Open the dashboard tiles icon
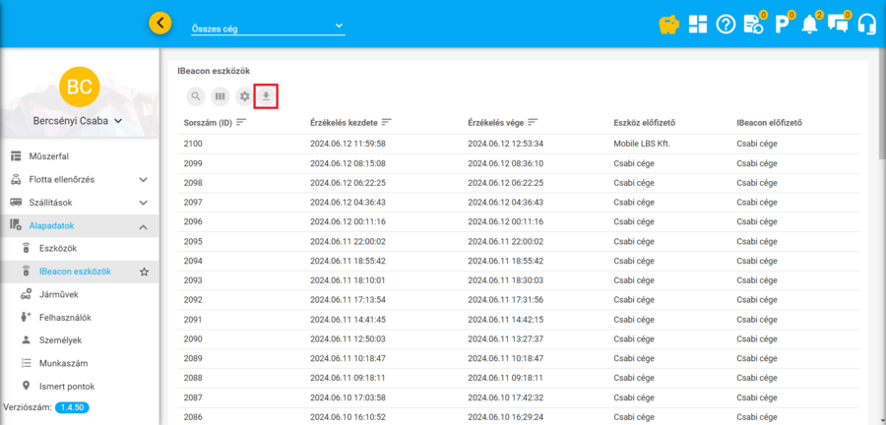Viewport: 886px width, 425px height. tap(697, 25)
